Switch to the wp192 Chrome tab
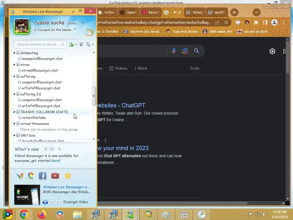 (x=217, y=12)
